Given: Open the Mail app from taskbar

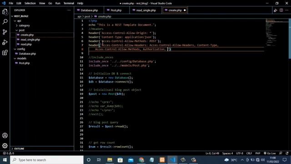Looking at the screenshot, I should (130, 160).
